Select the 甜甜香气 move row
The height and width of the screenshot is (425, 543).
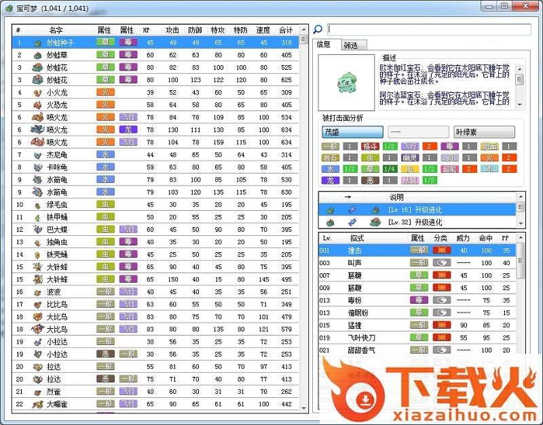[417, 350]
